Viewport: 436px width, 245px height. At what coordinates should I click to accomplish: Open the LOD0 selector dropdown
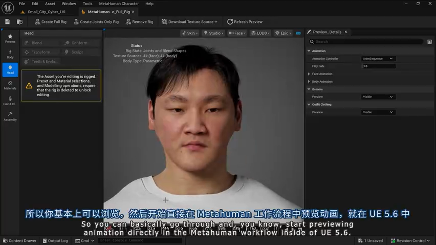(x=261, y=33)
